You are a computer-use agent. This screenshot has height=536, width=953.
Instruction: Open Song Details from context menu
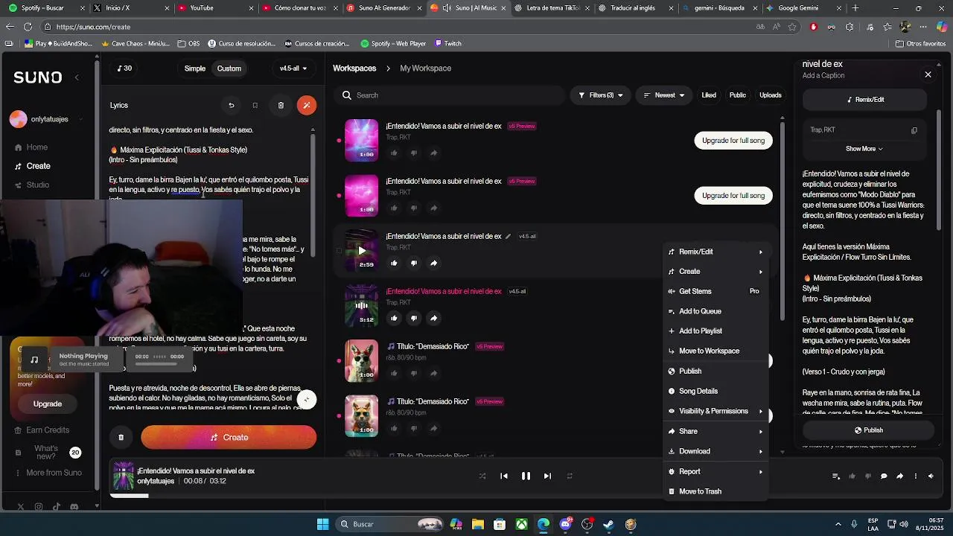point(715,392)
